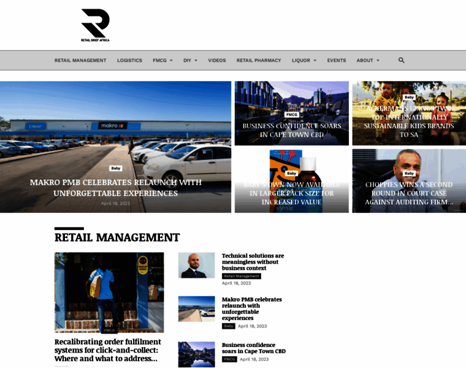Open the Videos menu item
466x368 pixels.
(x=217, y=61)
